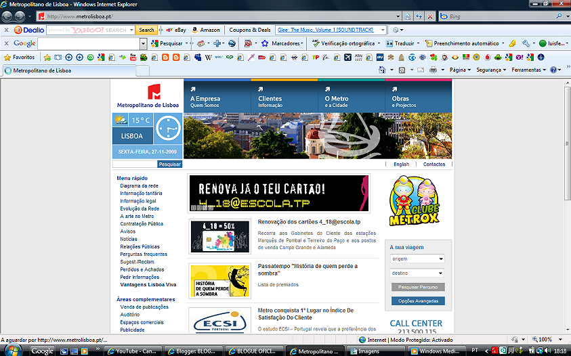Screen dimensions: 571x356
Task: Click the Google toolbar highlighter icon
Action: [512, 43]
